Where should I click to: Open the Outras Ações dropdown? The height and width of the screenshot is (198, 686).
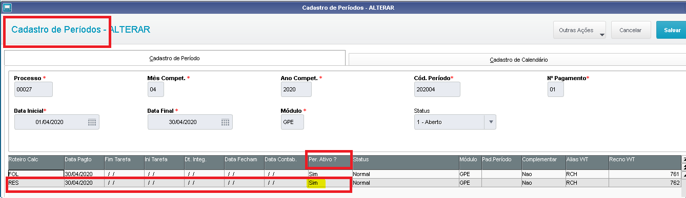(x=580, y=30)
